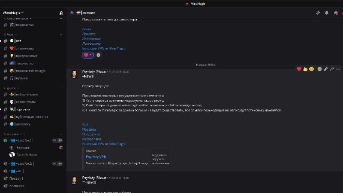Create channel with plus in voice chat category
Viewport: 343px width, 193px height.
coord(61,134)
